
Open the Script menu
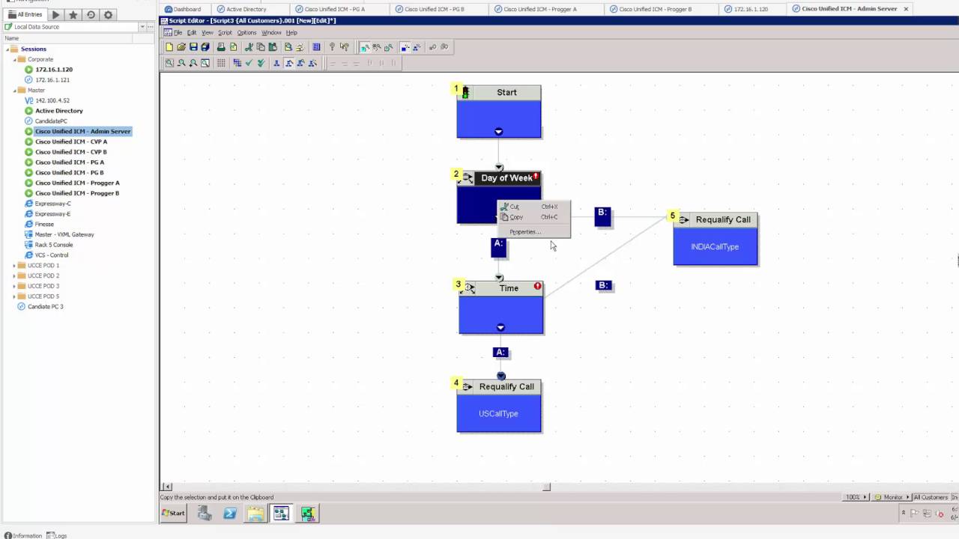coord(225,32)
